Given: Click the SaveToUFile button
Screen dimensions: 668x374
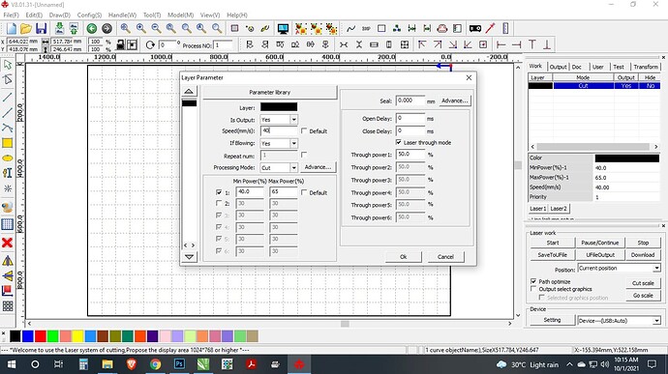Looking at the screenshot, I should click(552, 255).
